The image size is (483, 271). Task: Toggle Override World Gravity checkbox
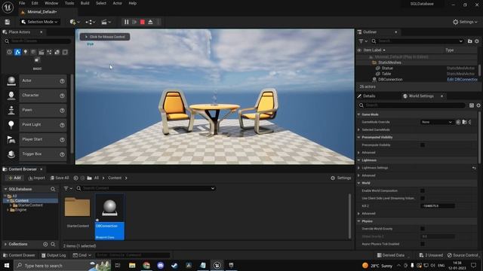[423, 229]
